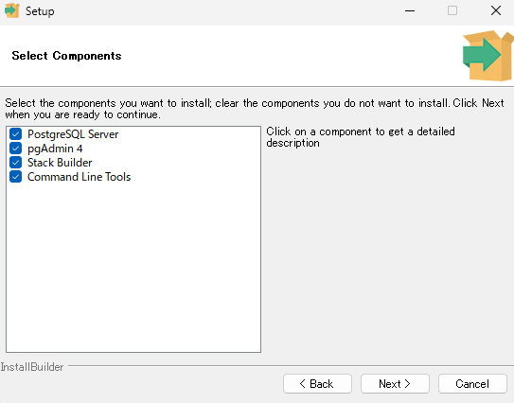The width and height of the screenshot is (514, 403).
Task: Click the component description text
Action: 361,137
